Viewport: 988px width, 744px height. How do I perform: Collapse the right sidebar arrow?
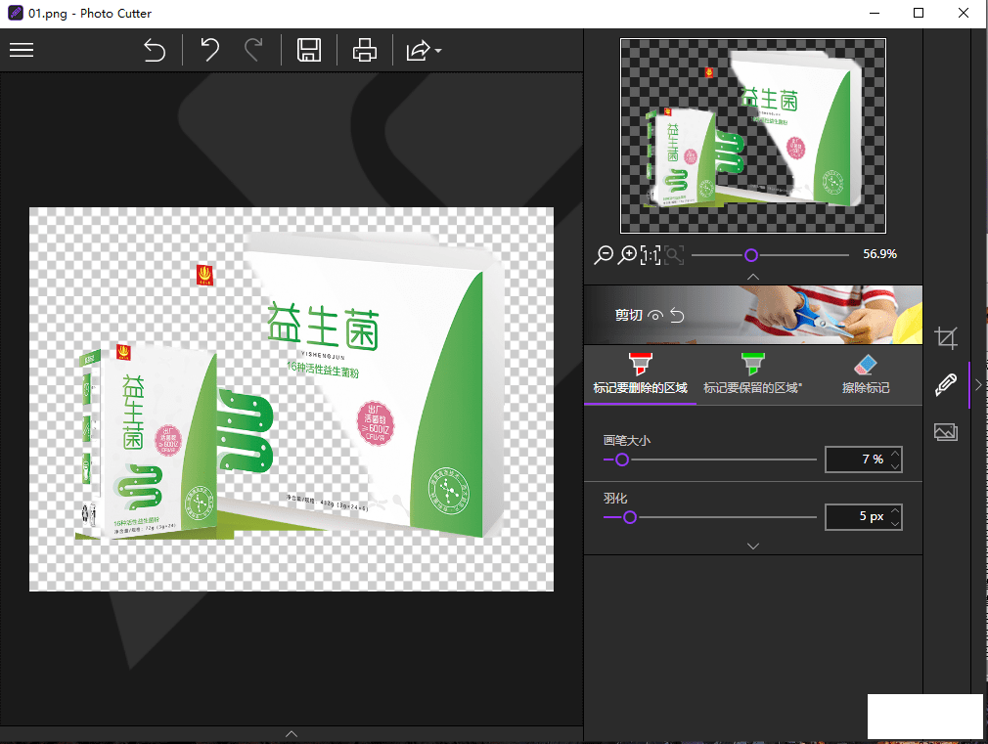click(x=978, y=384)
